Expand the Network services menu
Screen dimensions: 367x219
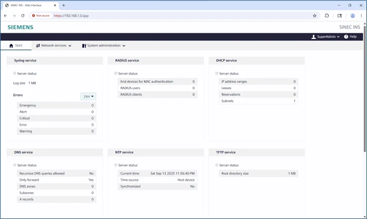pos(53,46)
